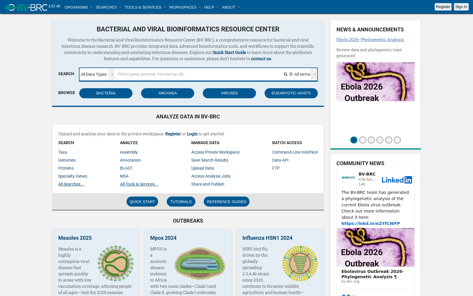Select sixth news carousel dot
The width and height of the screenshot is (473, 296).
(397, 140)
